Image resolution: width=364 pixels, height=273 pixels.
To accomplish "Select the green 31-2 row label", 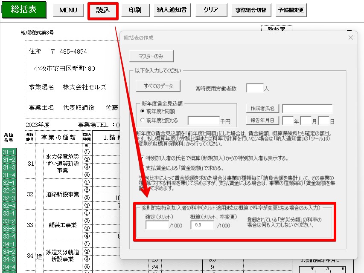I will [9, 160].
